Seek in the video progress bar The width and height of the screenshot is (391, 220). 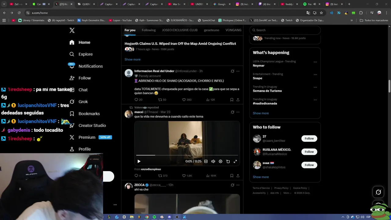[x=187, y=155]
